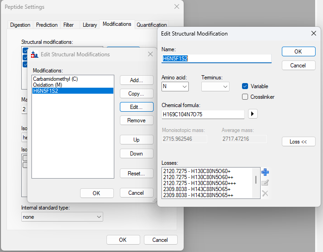Image resolution: width=323 pixels, height=252 pixels.
Task: Enable the Crosslinker checkbox
Action: [x=245, y=97]
